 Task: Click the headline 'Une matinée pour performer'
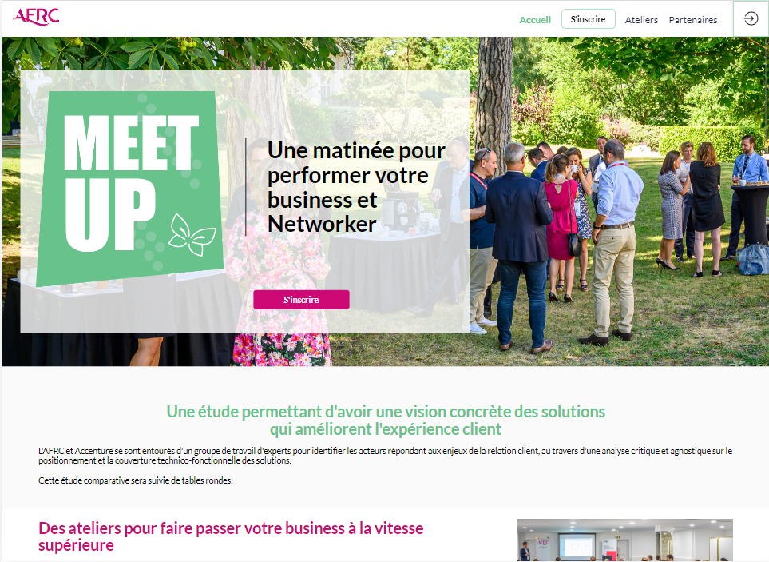pyautogui.click(x=356, y=187)
